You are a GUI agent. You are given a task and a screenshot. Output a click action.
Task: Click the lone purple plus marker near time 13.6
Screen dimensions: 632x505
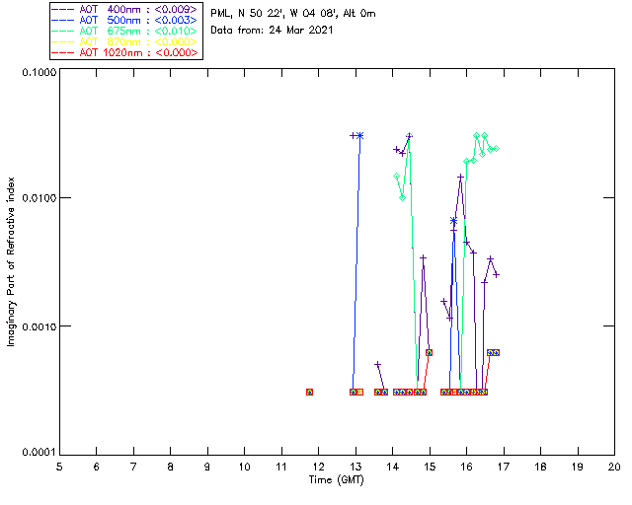[x=377, y=365]
